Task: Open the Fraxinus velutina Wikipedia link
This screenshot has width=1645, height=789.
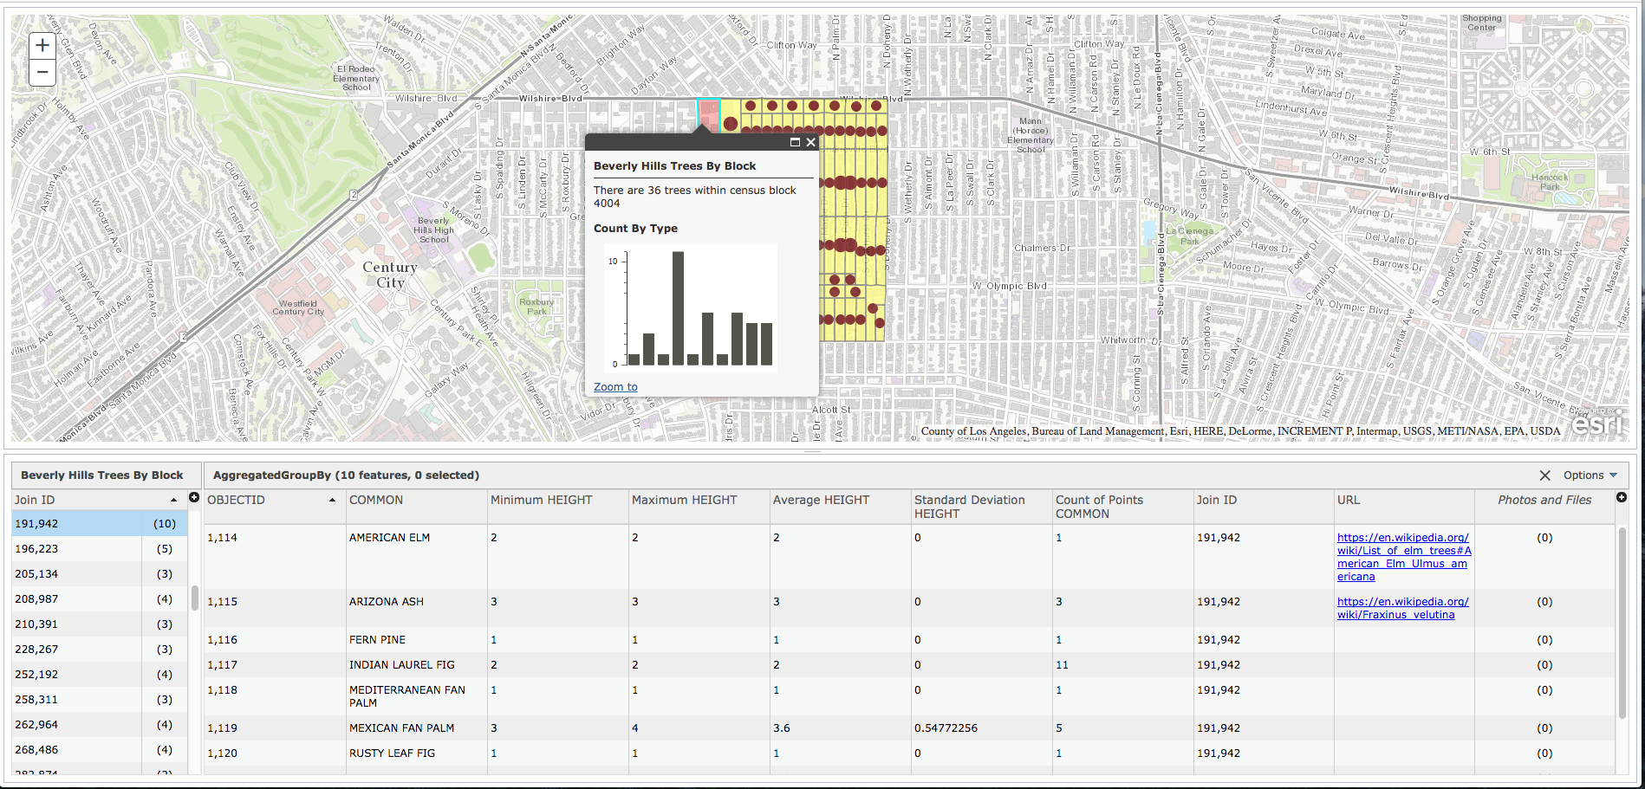Action: (1402, 608)
